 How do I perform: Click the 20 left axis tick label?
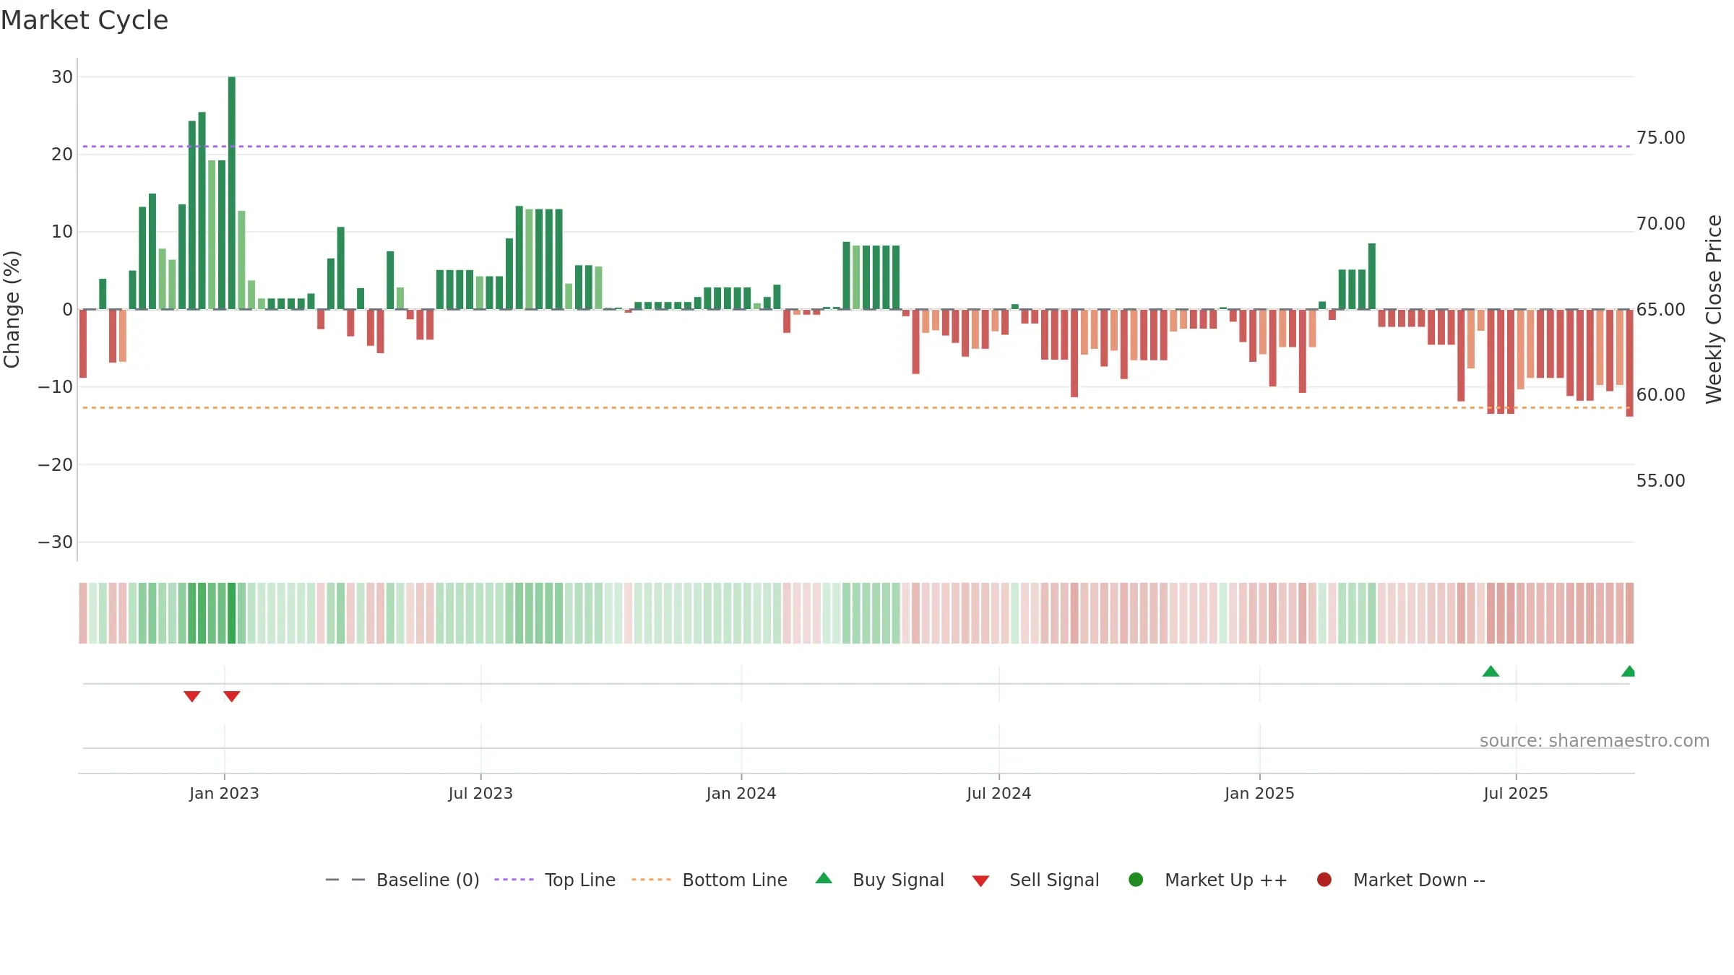[62, 155]
